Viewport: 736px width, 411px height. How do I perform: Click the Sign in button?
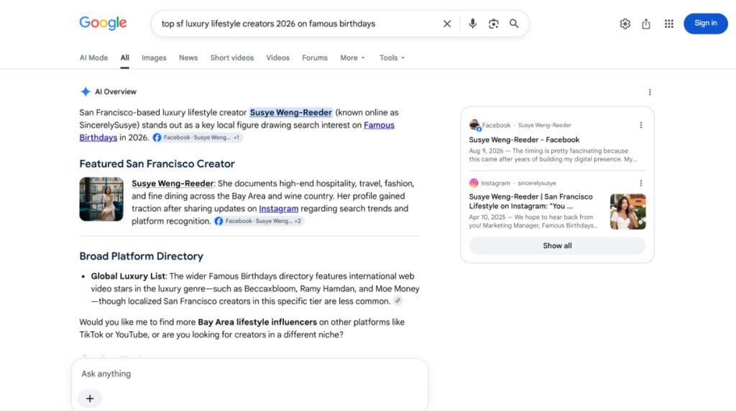706,24
